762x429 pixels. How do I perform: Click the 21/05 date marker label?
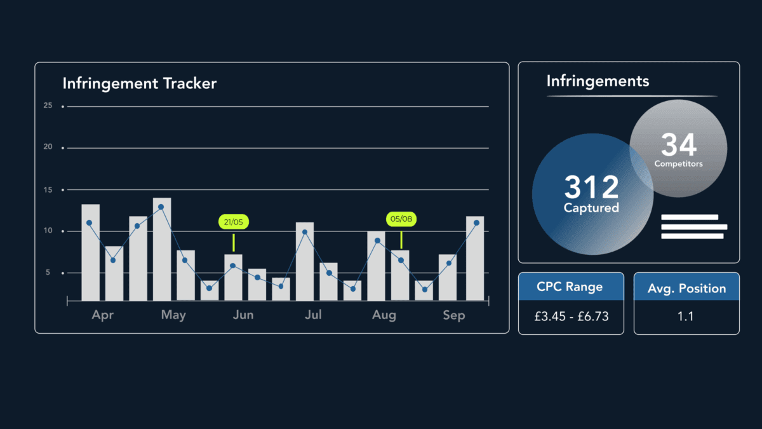(x=233, y=222)
